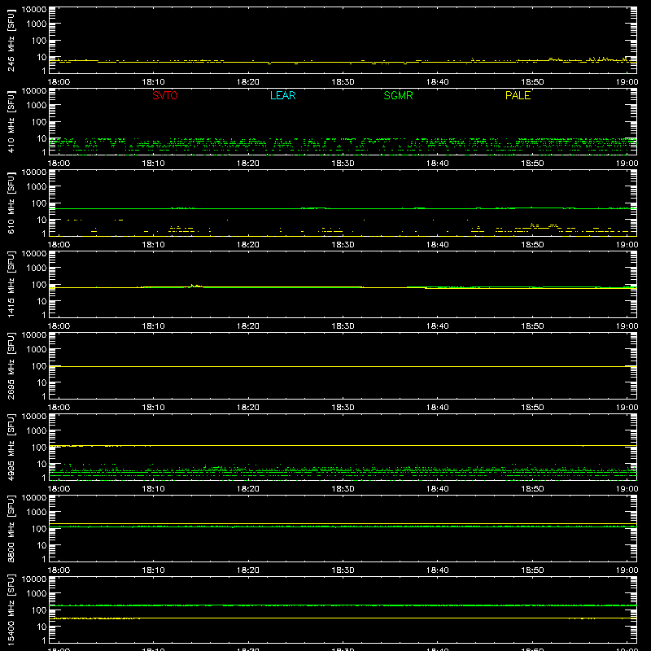The width and height of the screenshot is (651, 651).
Task: Click the 1415 MHz [SFU] axis title
Action: [x=11, y=284]
